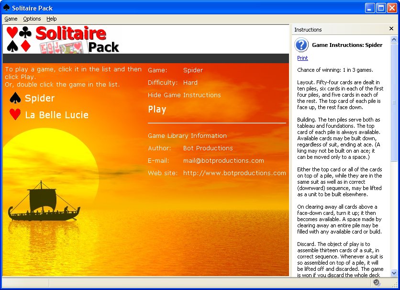Open the Options menu
The height and width of the screenshot is (290, 400).
pos(32,19)
